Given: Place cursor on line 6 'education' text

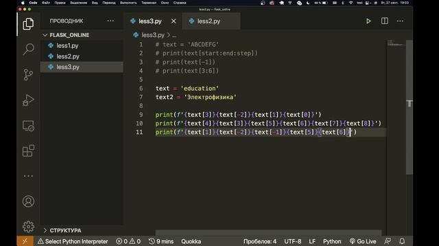Looking at the screenshot, I should (x=200, y=88).
